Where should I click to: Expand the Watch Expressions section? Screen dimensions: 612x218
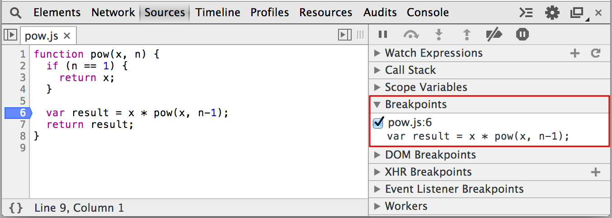click(433, 53)
